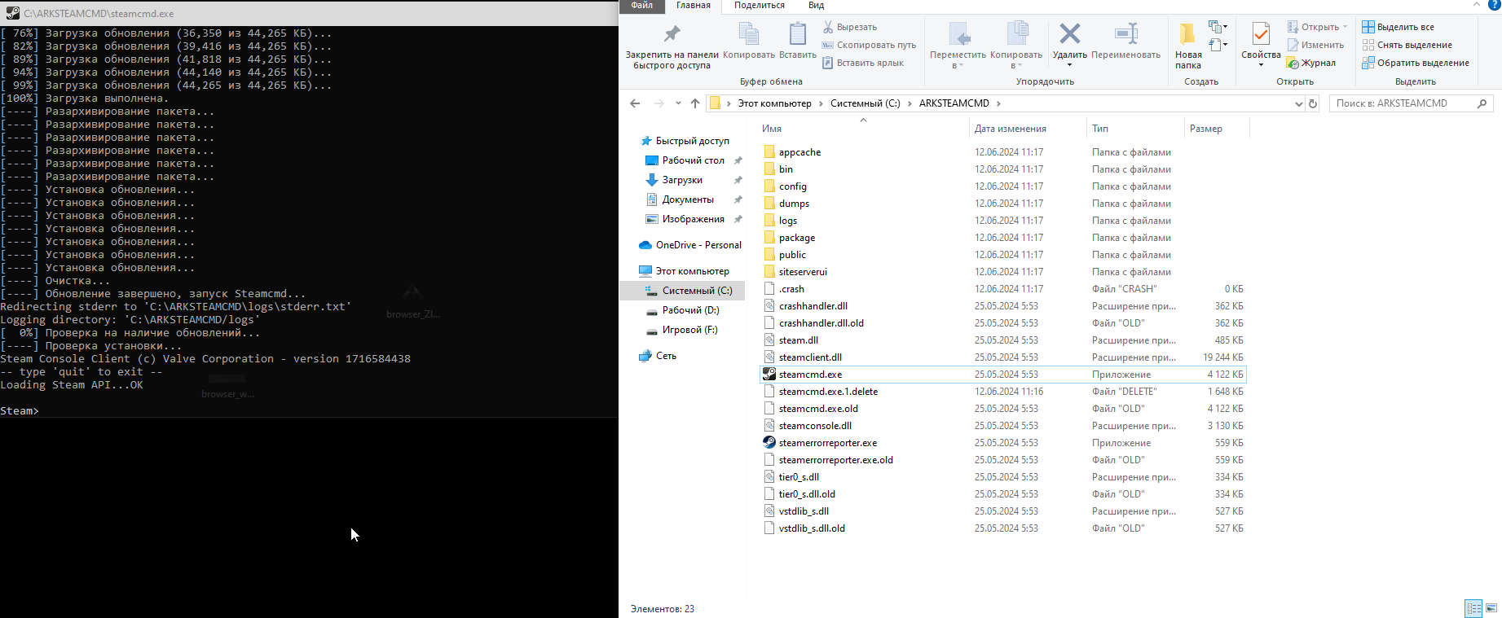Screen dimensions: 1502x618
Task: Navigate to Этот компьютер in the breadcrumb
Action: click(x=774, y=103)
